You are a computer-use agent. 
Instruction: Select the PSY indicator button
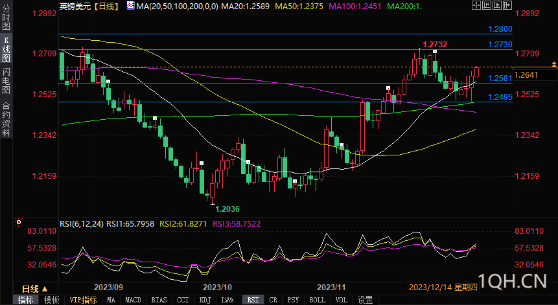click(293, 300)
